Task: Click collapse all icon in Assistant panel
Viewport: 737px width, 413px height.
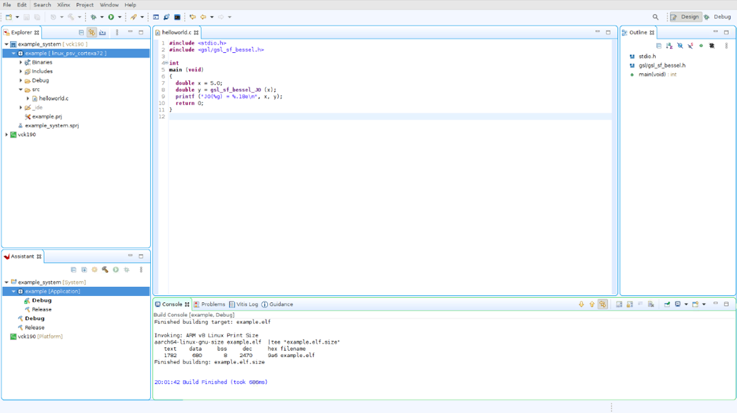Action: pyautogui.click(x=73, y=270)
